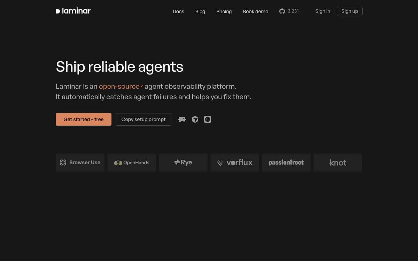Image resolution: width=418 pixels, height=261 pixels.
Task: Follow the open-source link
Action: (121, 86)
